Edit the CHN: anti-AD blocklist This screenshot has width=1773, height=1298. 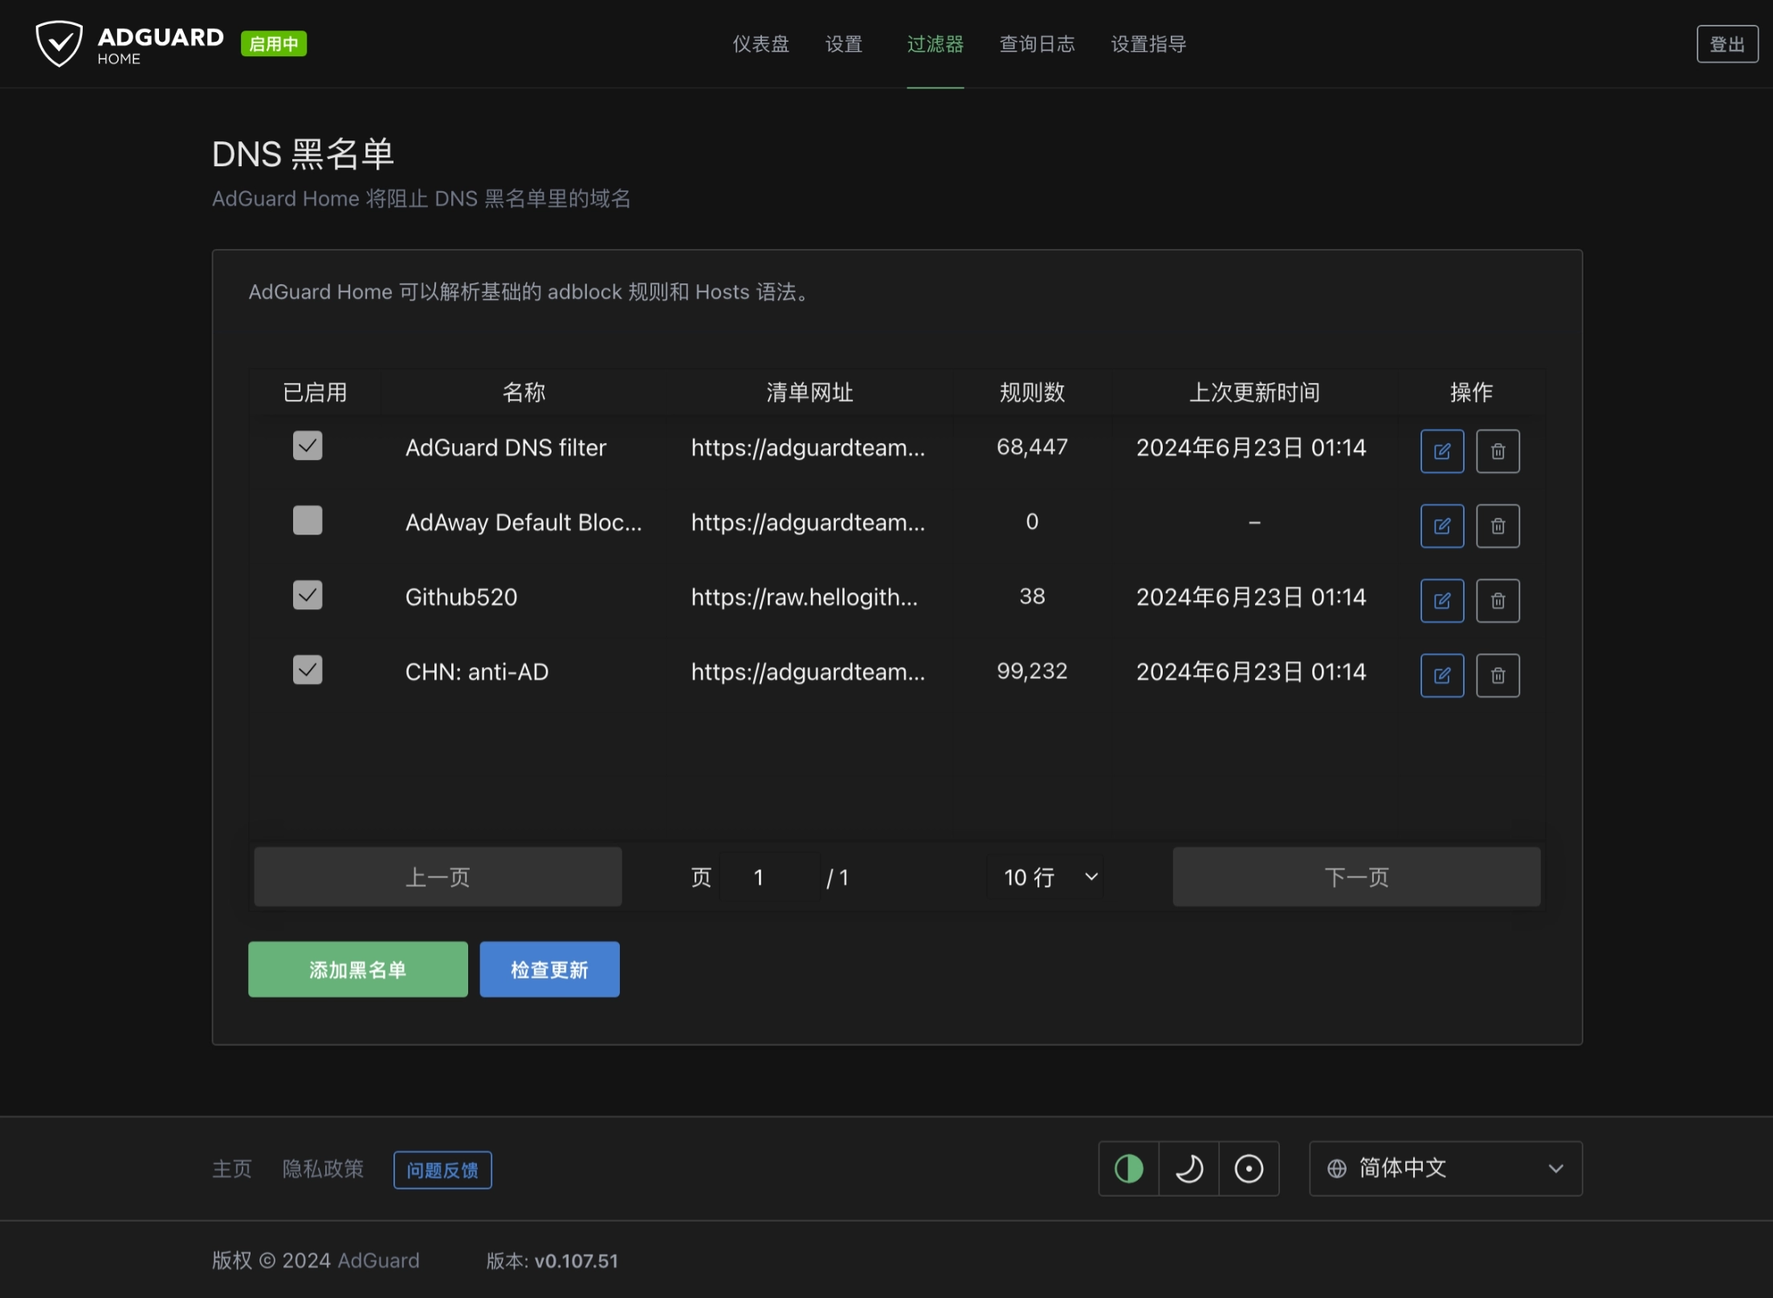point(1442,675)
